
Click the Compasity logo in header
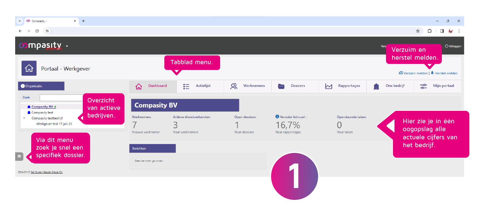(x=40, y=45)
